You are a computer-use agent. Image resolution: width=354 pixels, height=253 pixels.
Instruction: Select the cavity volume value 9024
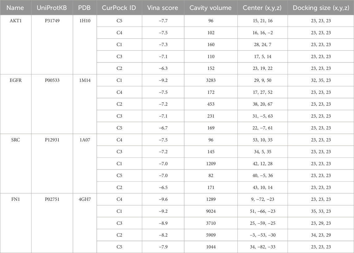211,211
